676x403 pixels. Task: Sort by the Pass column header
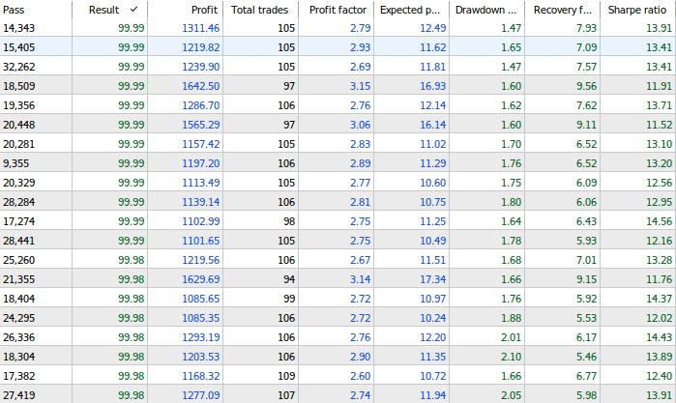(x=36, y=10)
